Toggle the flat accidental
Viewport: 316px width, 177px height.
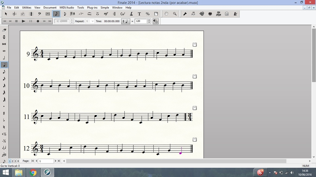coord(4,120)
